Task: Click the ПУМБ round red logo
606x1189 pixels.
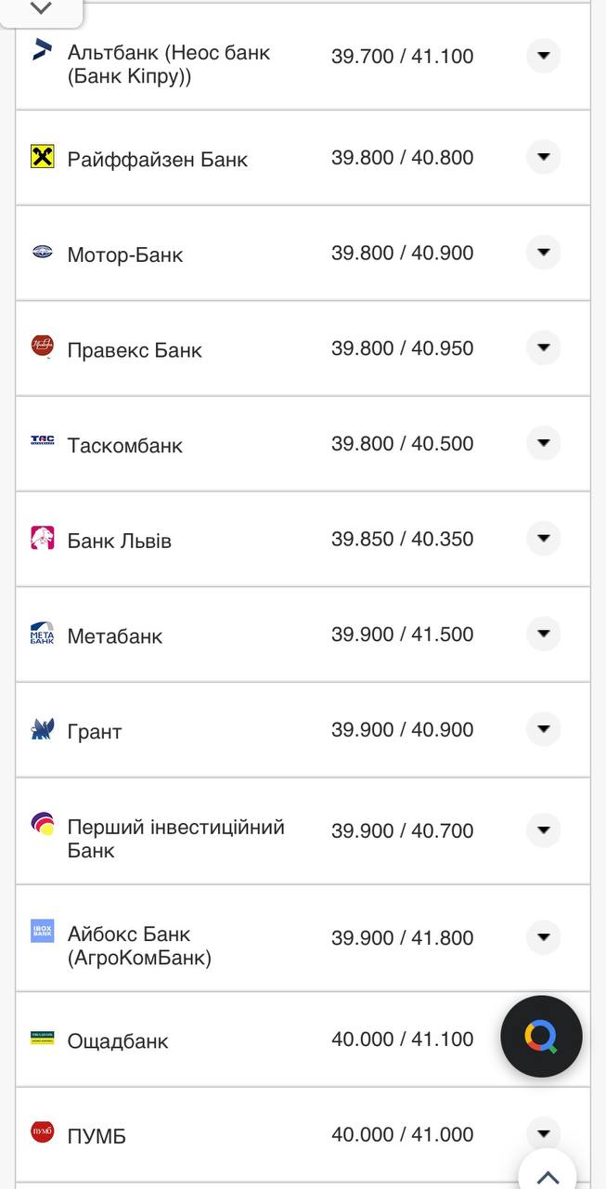Action: (x=41, y=1133)
